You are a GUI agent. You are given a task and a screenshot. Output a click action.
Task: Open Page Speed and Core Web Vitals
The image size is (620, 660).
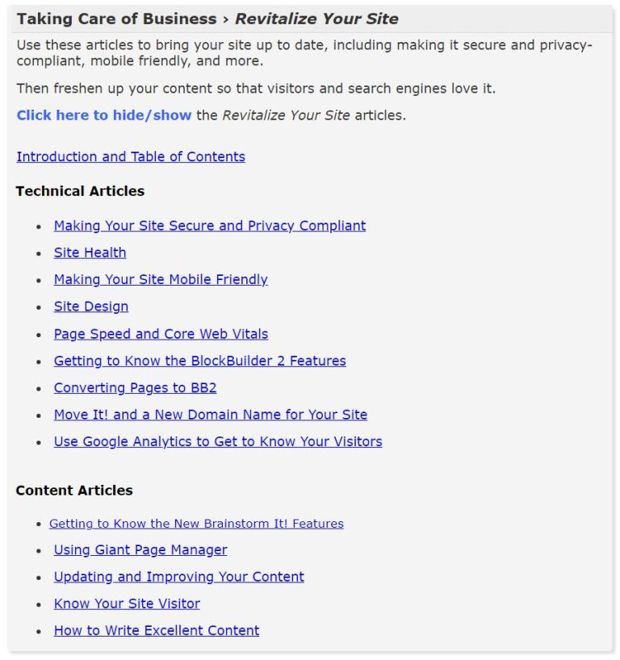160,333
